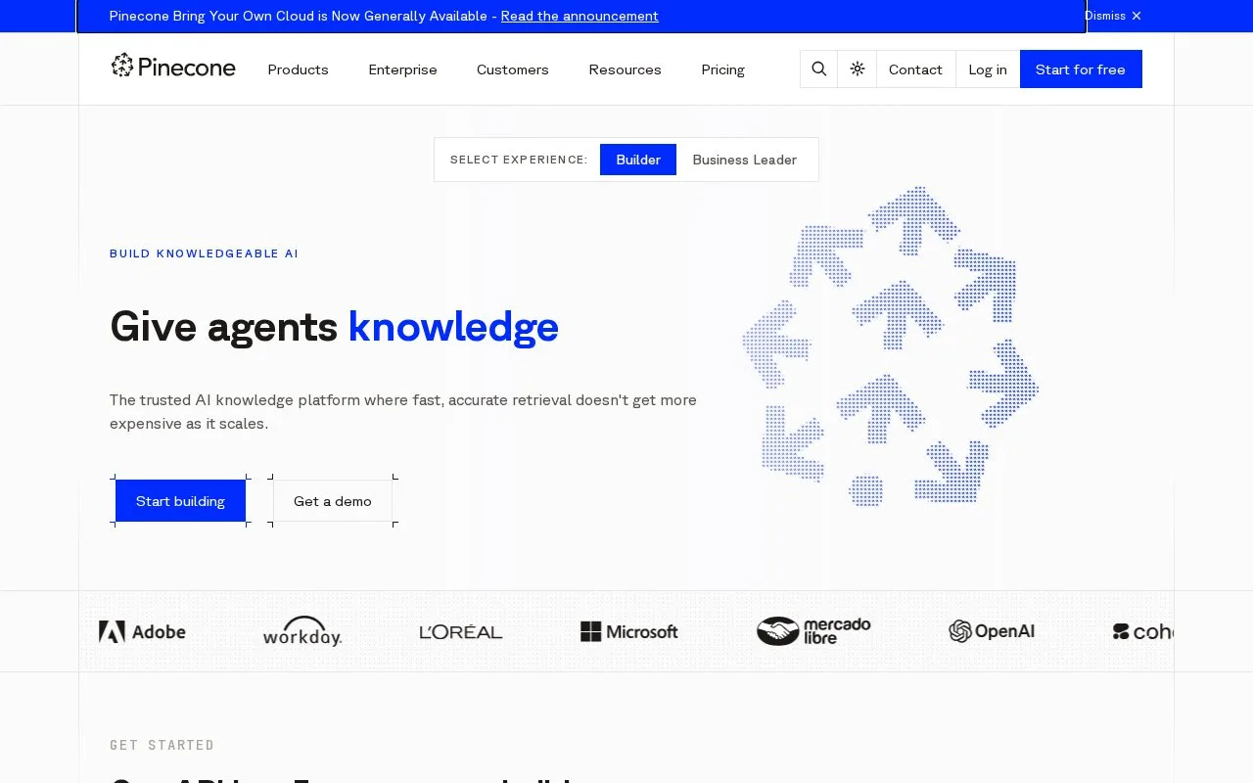Click the Workday logo

tap(302, 631)
